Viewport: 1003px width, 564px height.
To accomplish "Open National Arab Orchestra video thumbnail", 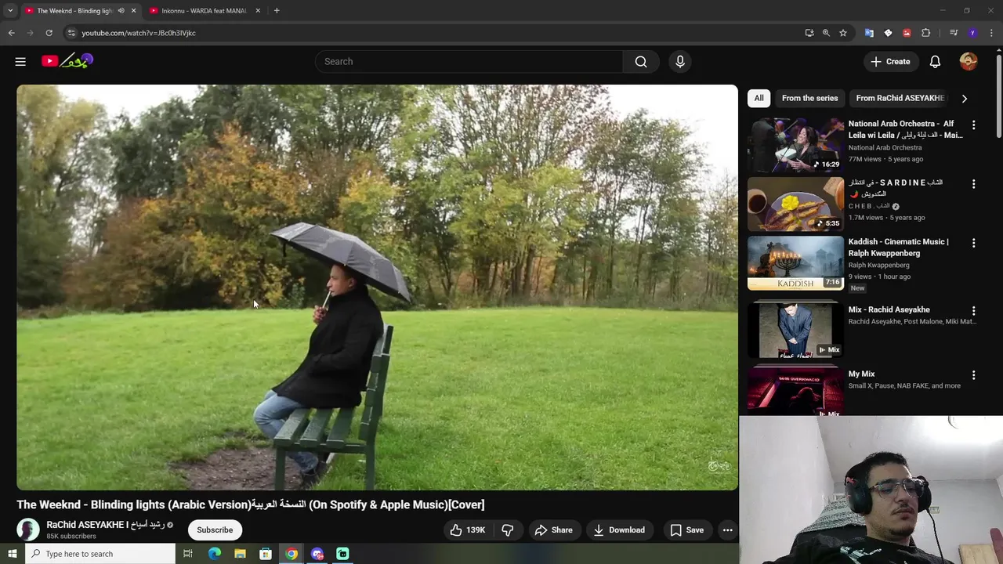I will pos(795,145).
